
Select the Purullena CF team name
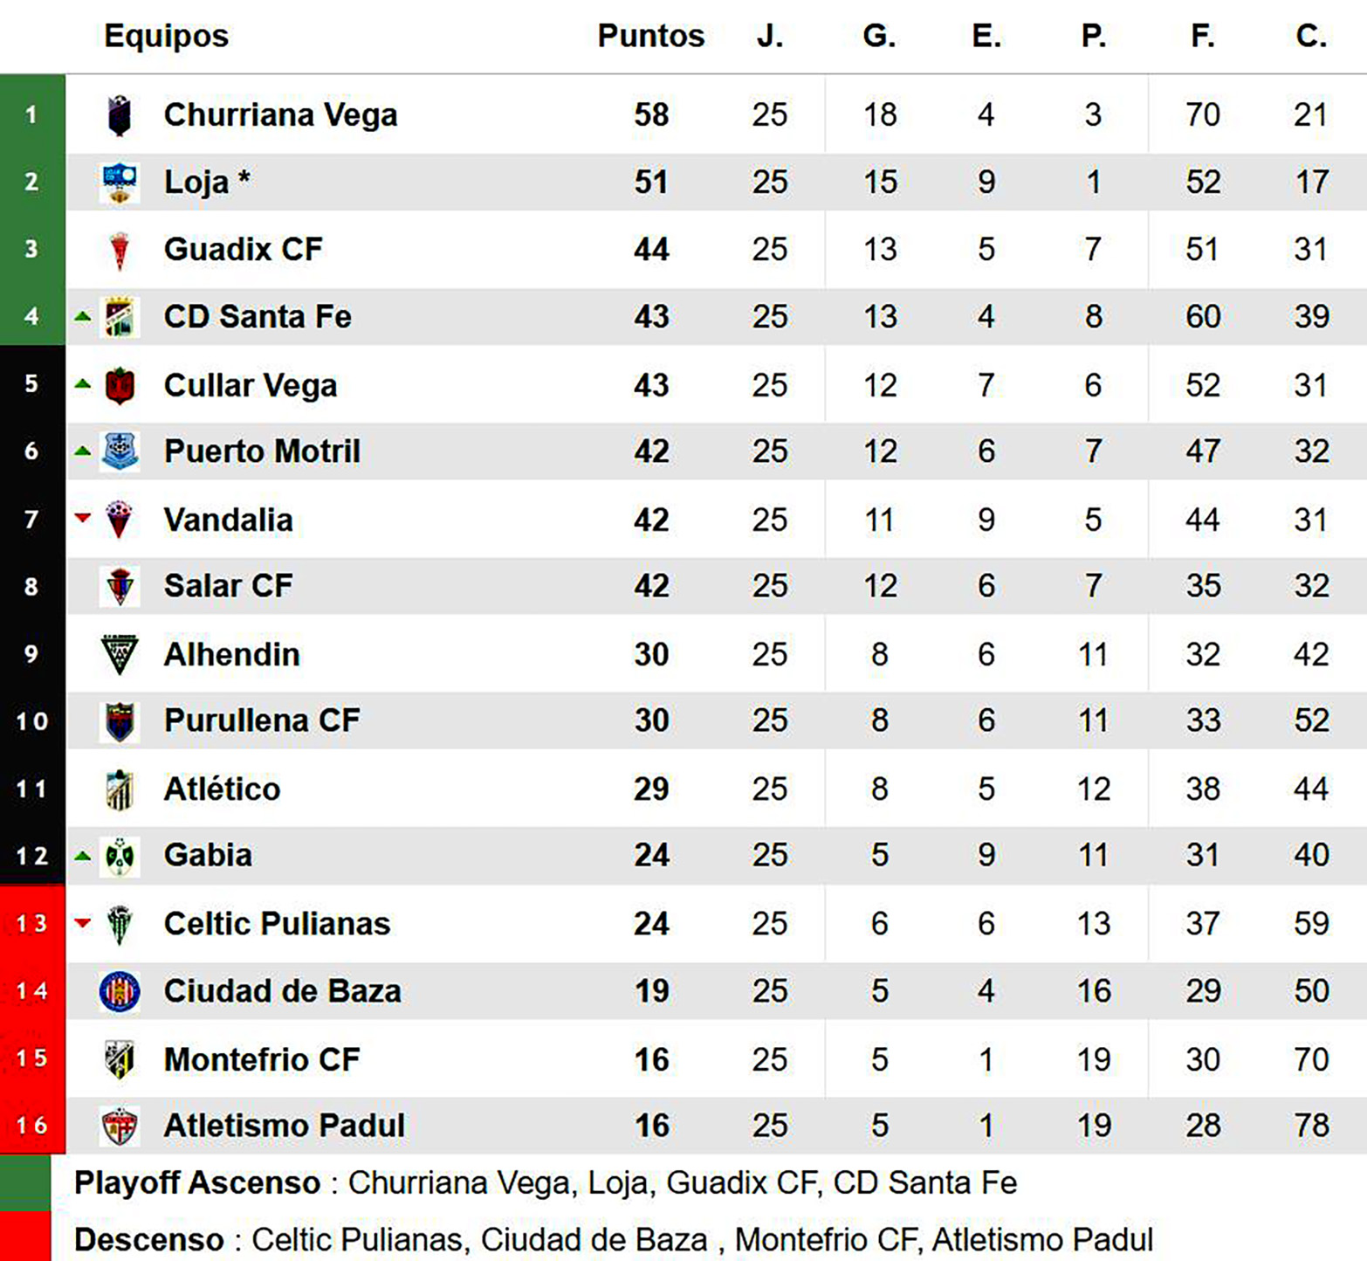[x=262, y=720]
